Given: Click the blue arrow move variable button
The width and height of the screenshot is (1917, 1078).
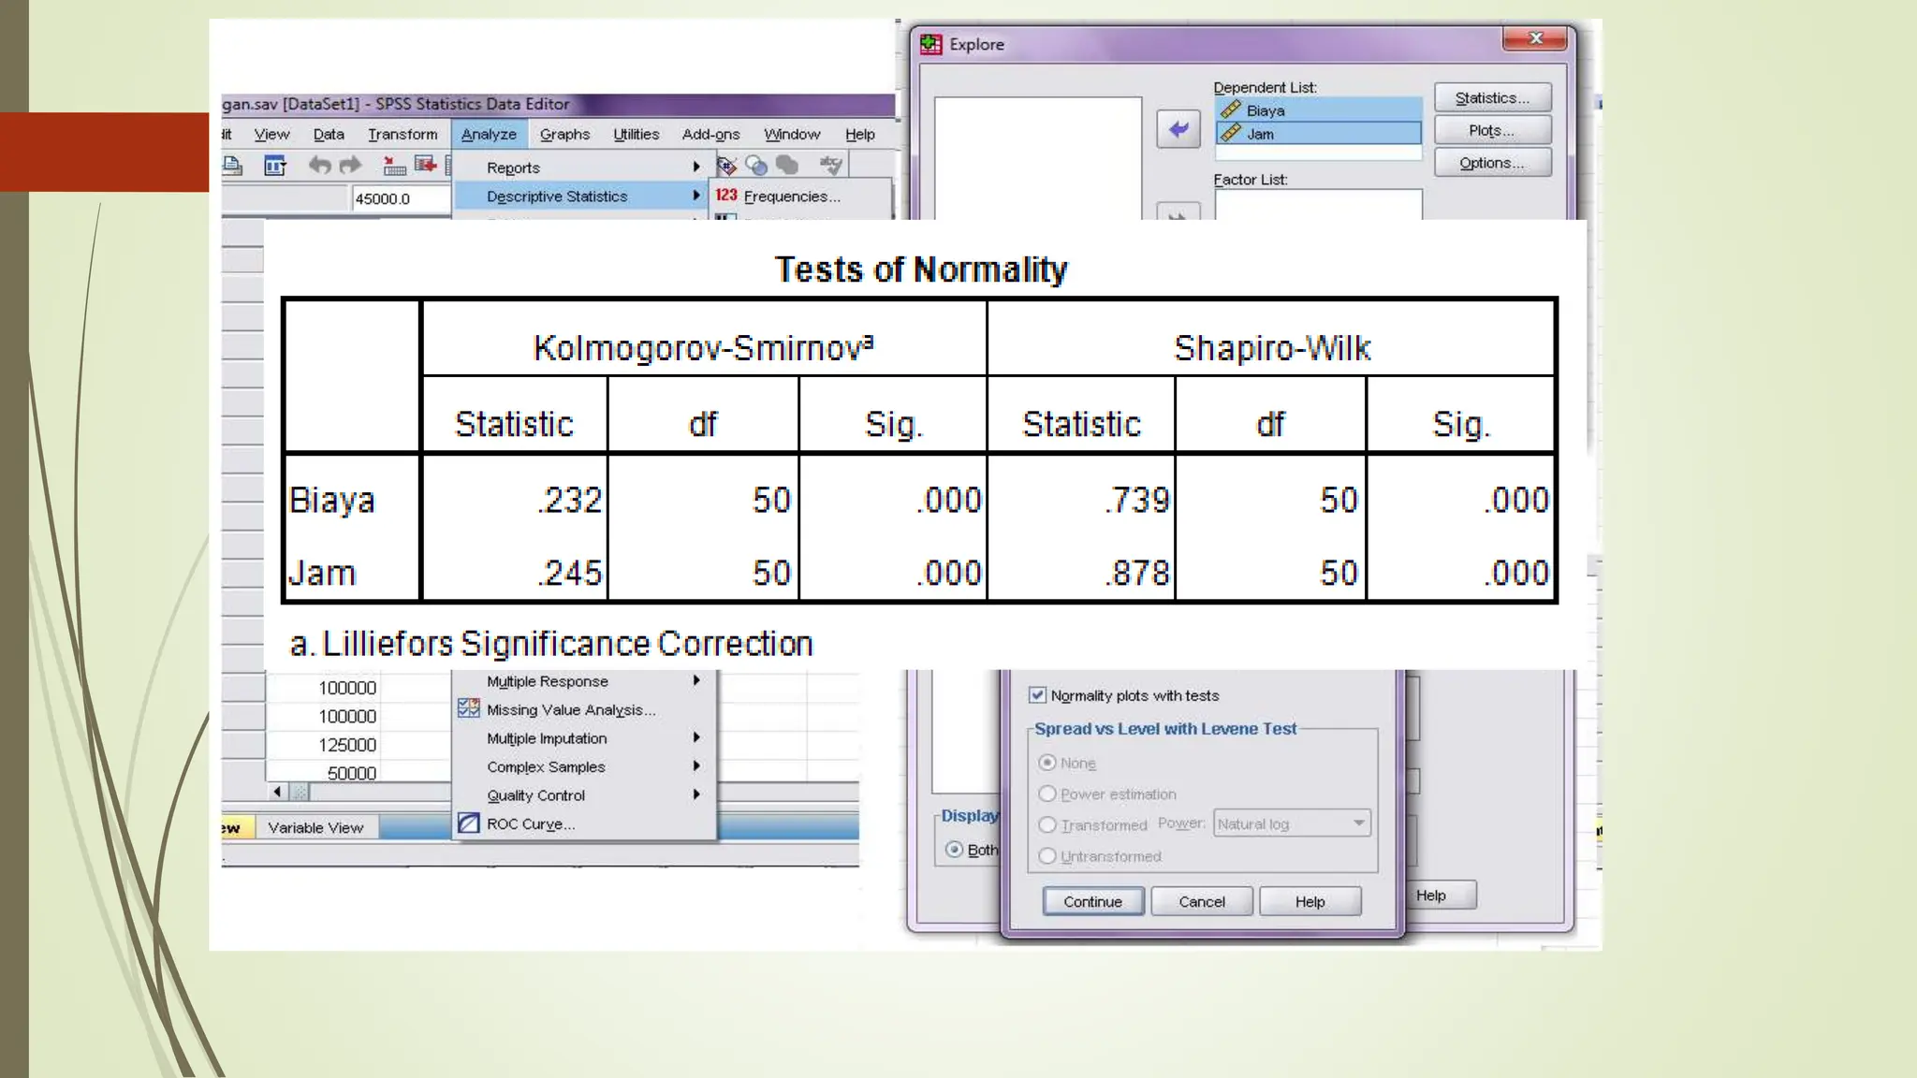Looking at the screenshot, I should (x=1178, y=129).
